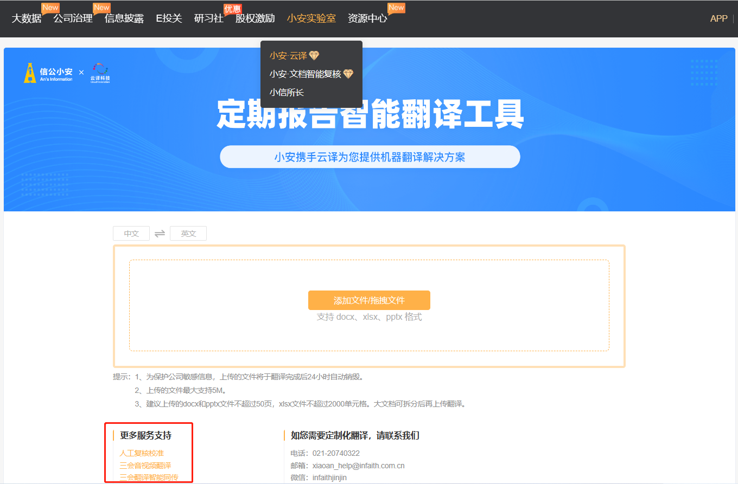Select 小安·云译 from the dropdown
Screen dimensions: 738x484
(x=288, y=56)
